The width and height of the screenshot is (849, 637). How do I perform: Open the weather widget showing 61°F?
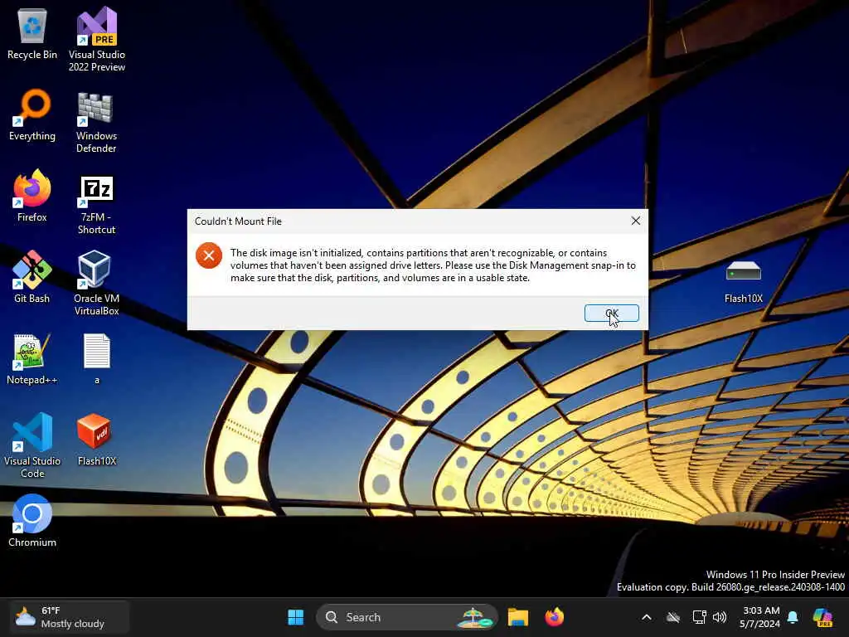click(70, 617)
